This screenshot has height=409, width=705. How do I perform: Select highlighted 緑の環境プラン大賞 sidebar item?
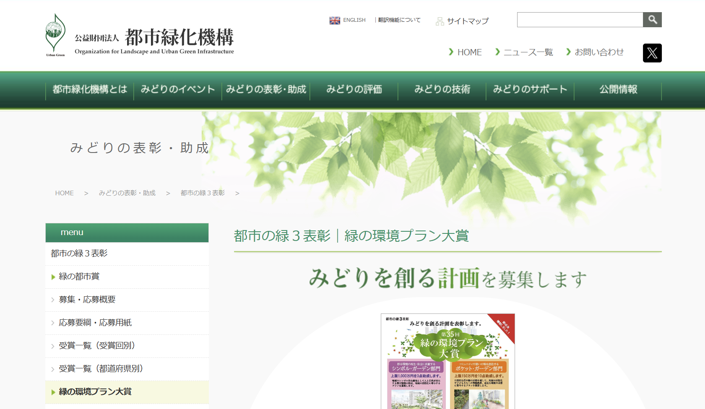pyautogui.click(x=95, y=392)
